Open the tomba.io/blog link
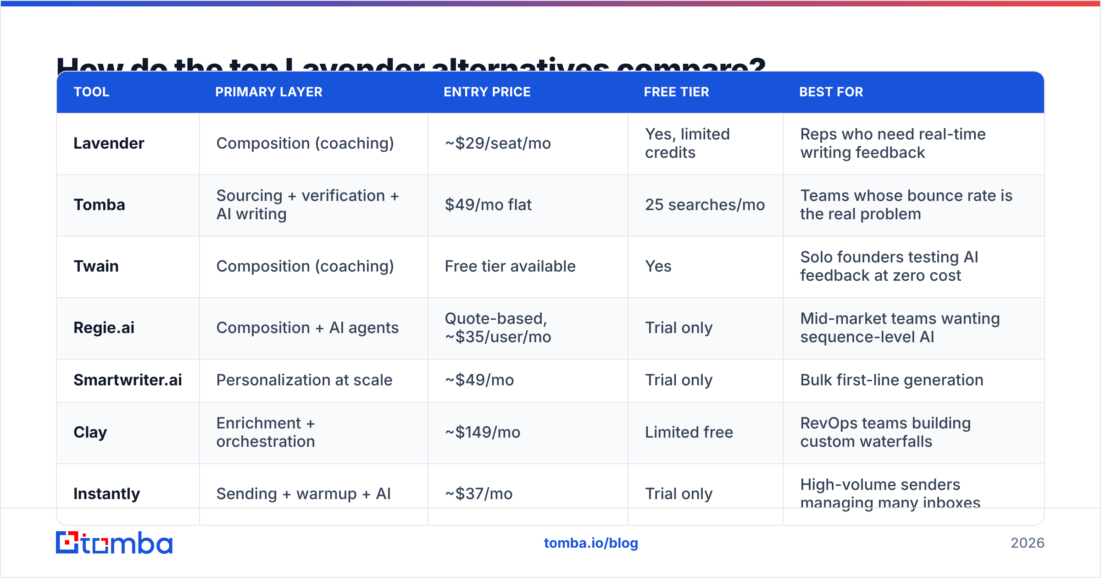The height and width of the screenshot is (578, 1101). (x=591, y=543)
